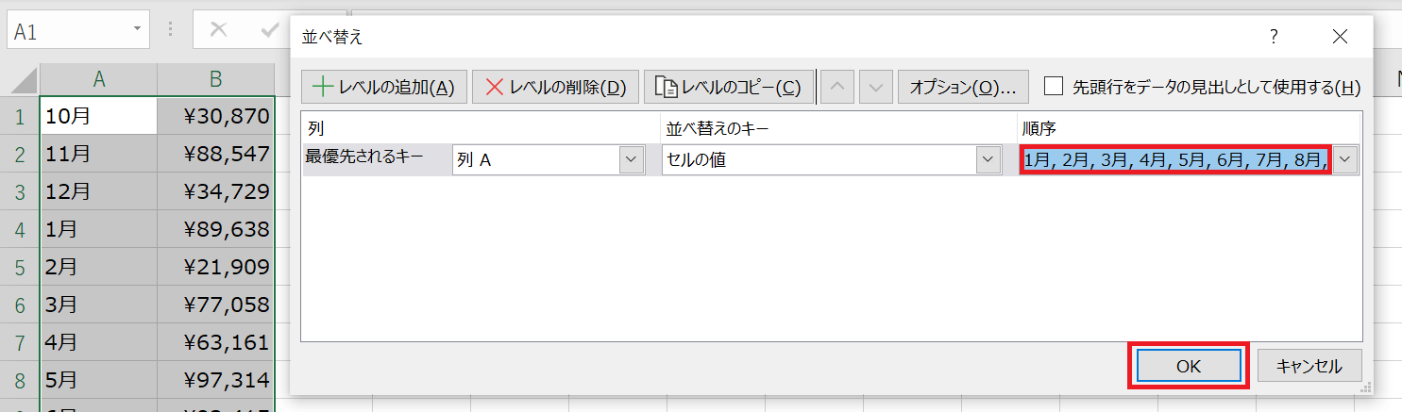The width and height of the screenshot is (1402, 412).
Task: Select row 6 header
Action: 19,305
